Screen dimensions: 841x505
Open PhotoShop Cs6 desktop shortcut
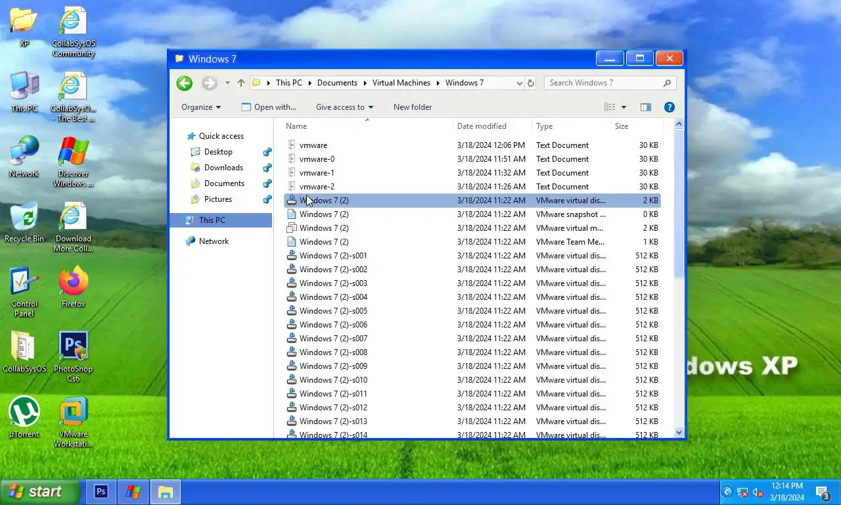73,357
